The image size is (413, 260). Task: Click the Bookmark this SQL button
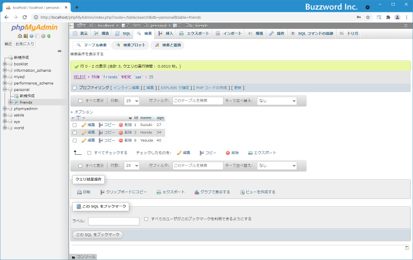98,234
